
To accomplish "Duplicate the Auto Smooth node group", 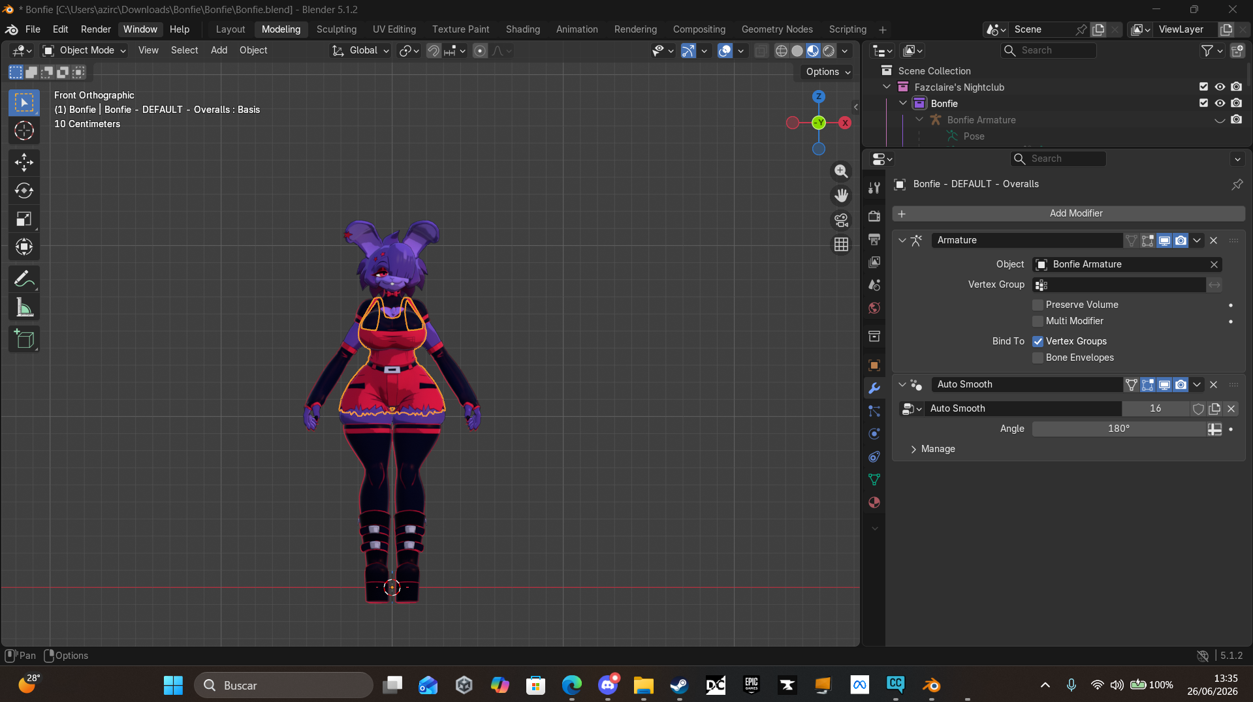I will click(x=1214, y=409).
